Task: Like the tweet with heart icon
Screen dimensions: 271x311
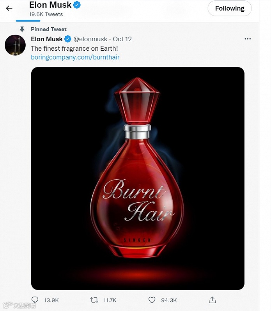Action: click(x=152, y=300)
